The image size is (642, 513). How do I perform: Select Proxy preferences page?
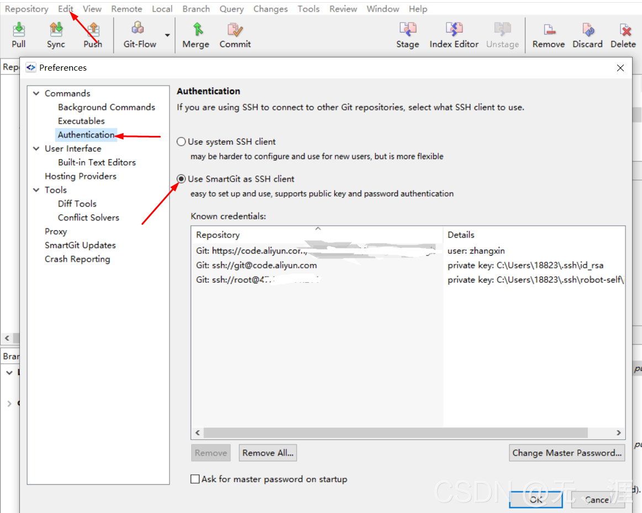[x=56, y=231]
